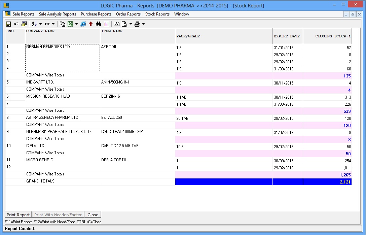
Task: Open the bar chart graph icon
Action: point(106,24)
